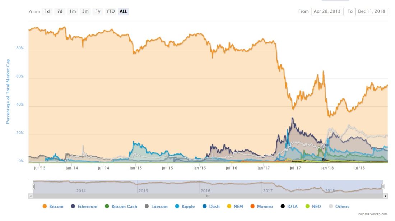Viewport: 395px width, 221px height.
Task: Select the ALL zoom range
Action: [x=123, y=11]
